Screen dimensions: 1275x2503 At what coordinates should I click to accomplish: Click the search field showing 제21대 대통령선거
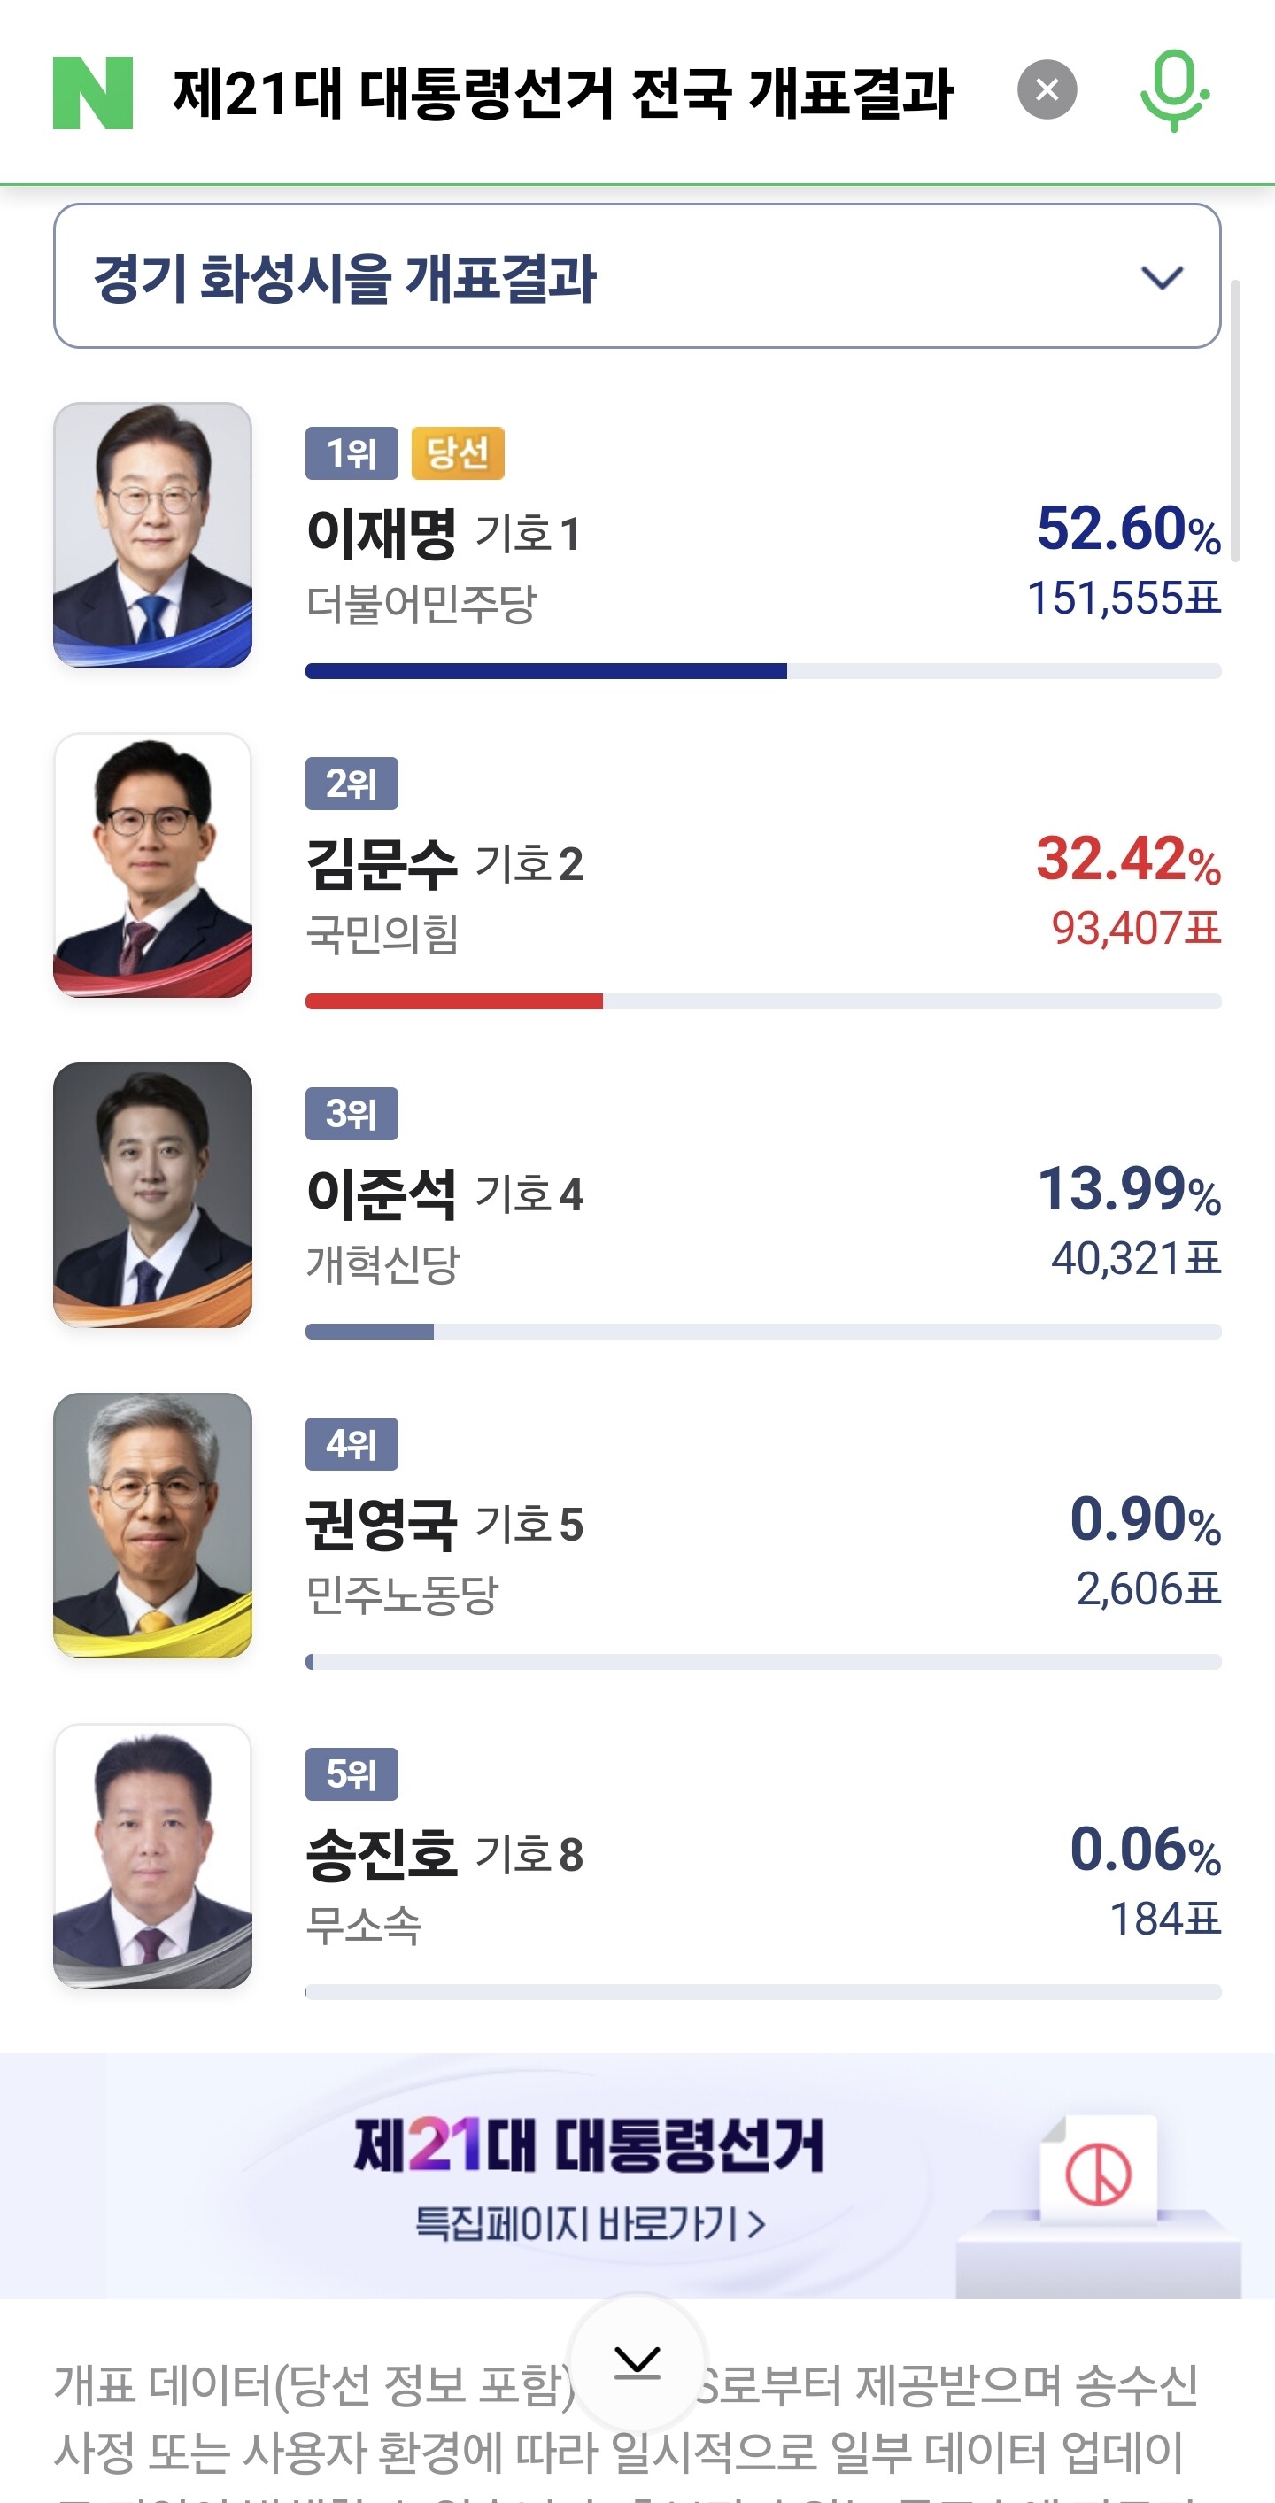coord(561,93)
